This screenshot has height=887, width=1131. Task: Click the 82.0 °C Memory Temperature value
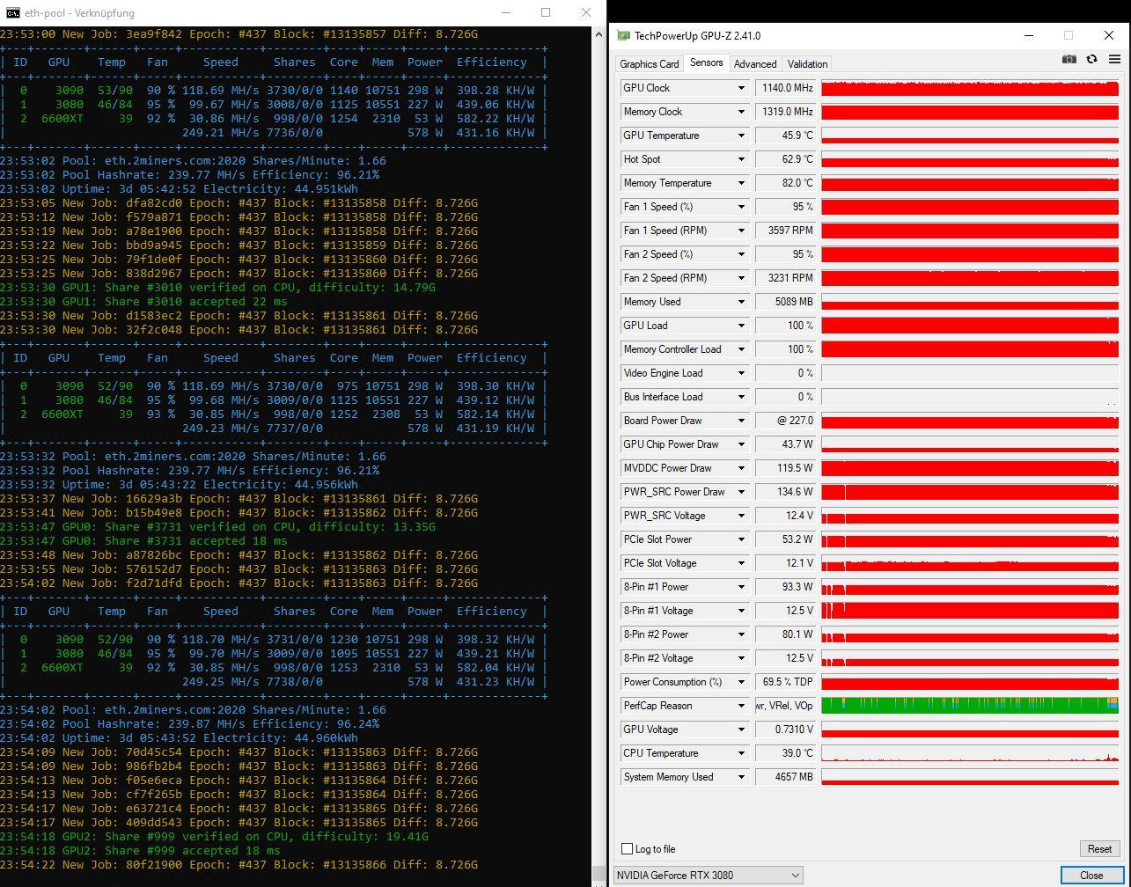pyautogui.click(x=786, y=183)
